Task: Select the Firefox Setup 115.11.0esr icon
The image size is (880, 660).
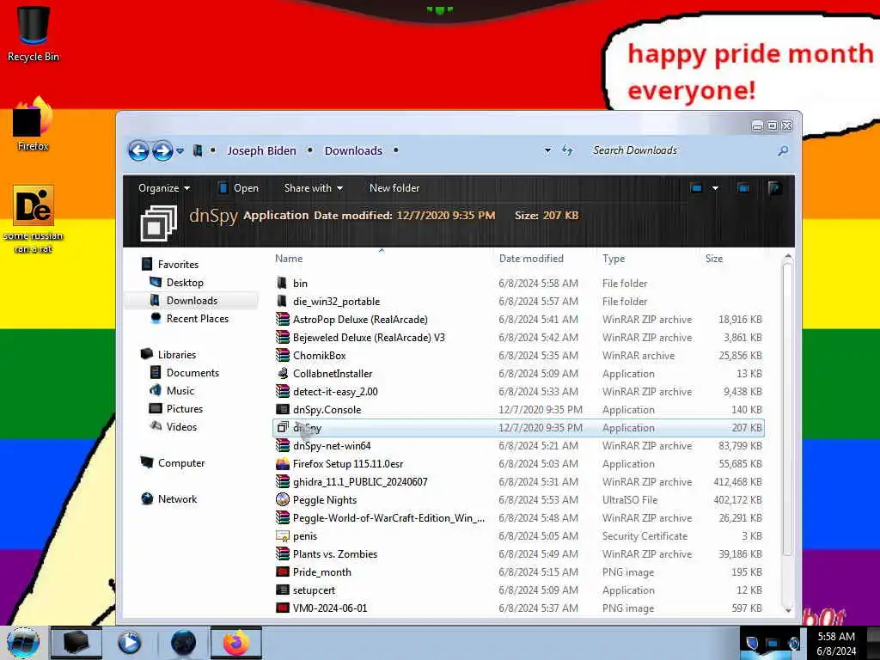Action: coord(282,463)
